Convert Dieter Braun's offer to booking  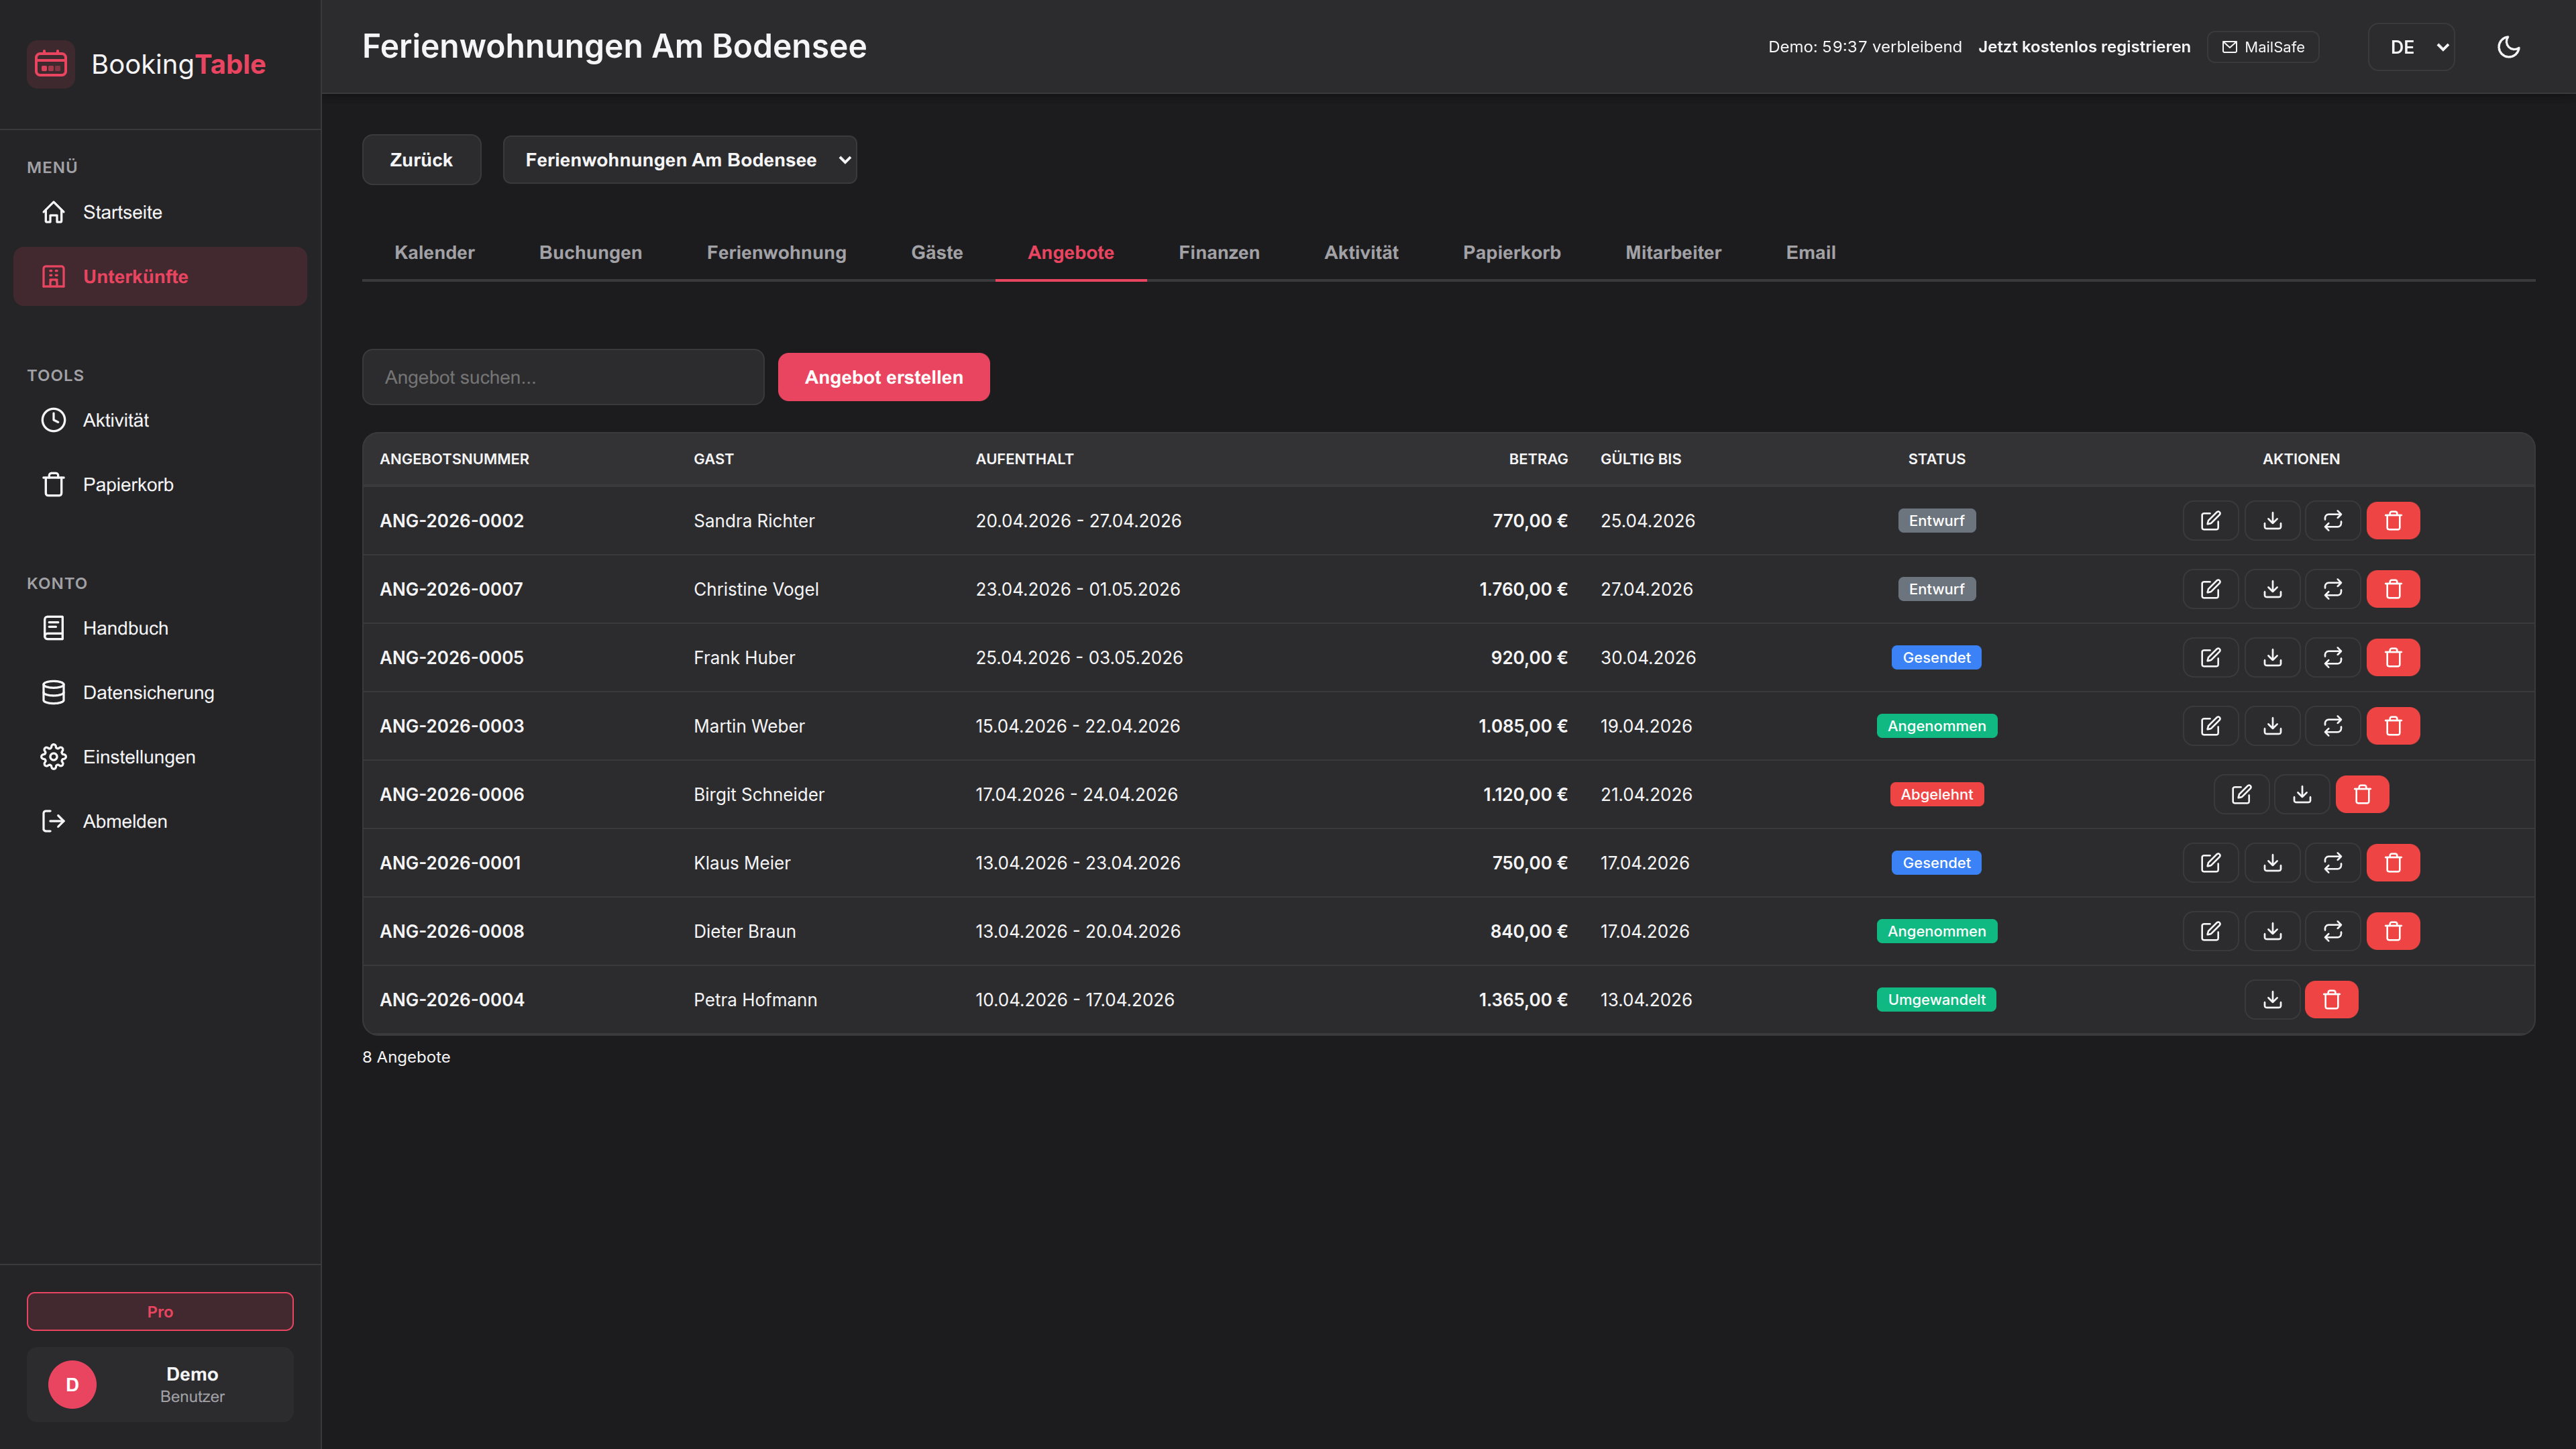(2333, 931)
